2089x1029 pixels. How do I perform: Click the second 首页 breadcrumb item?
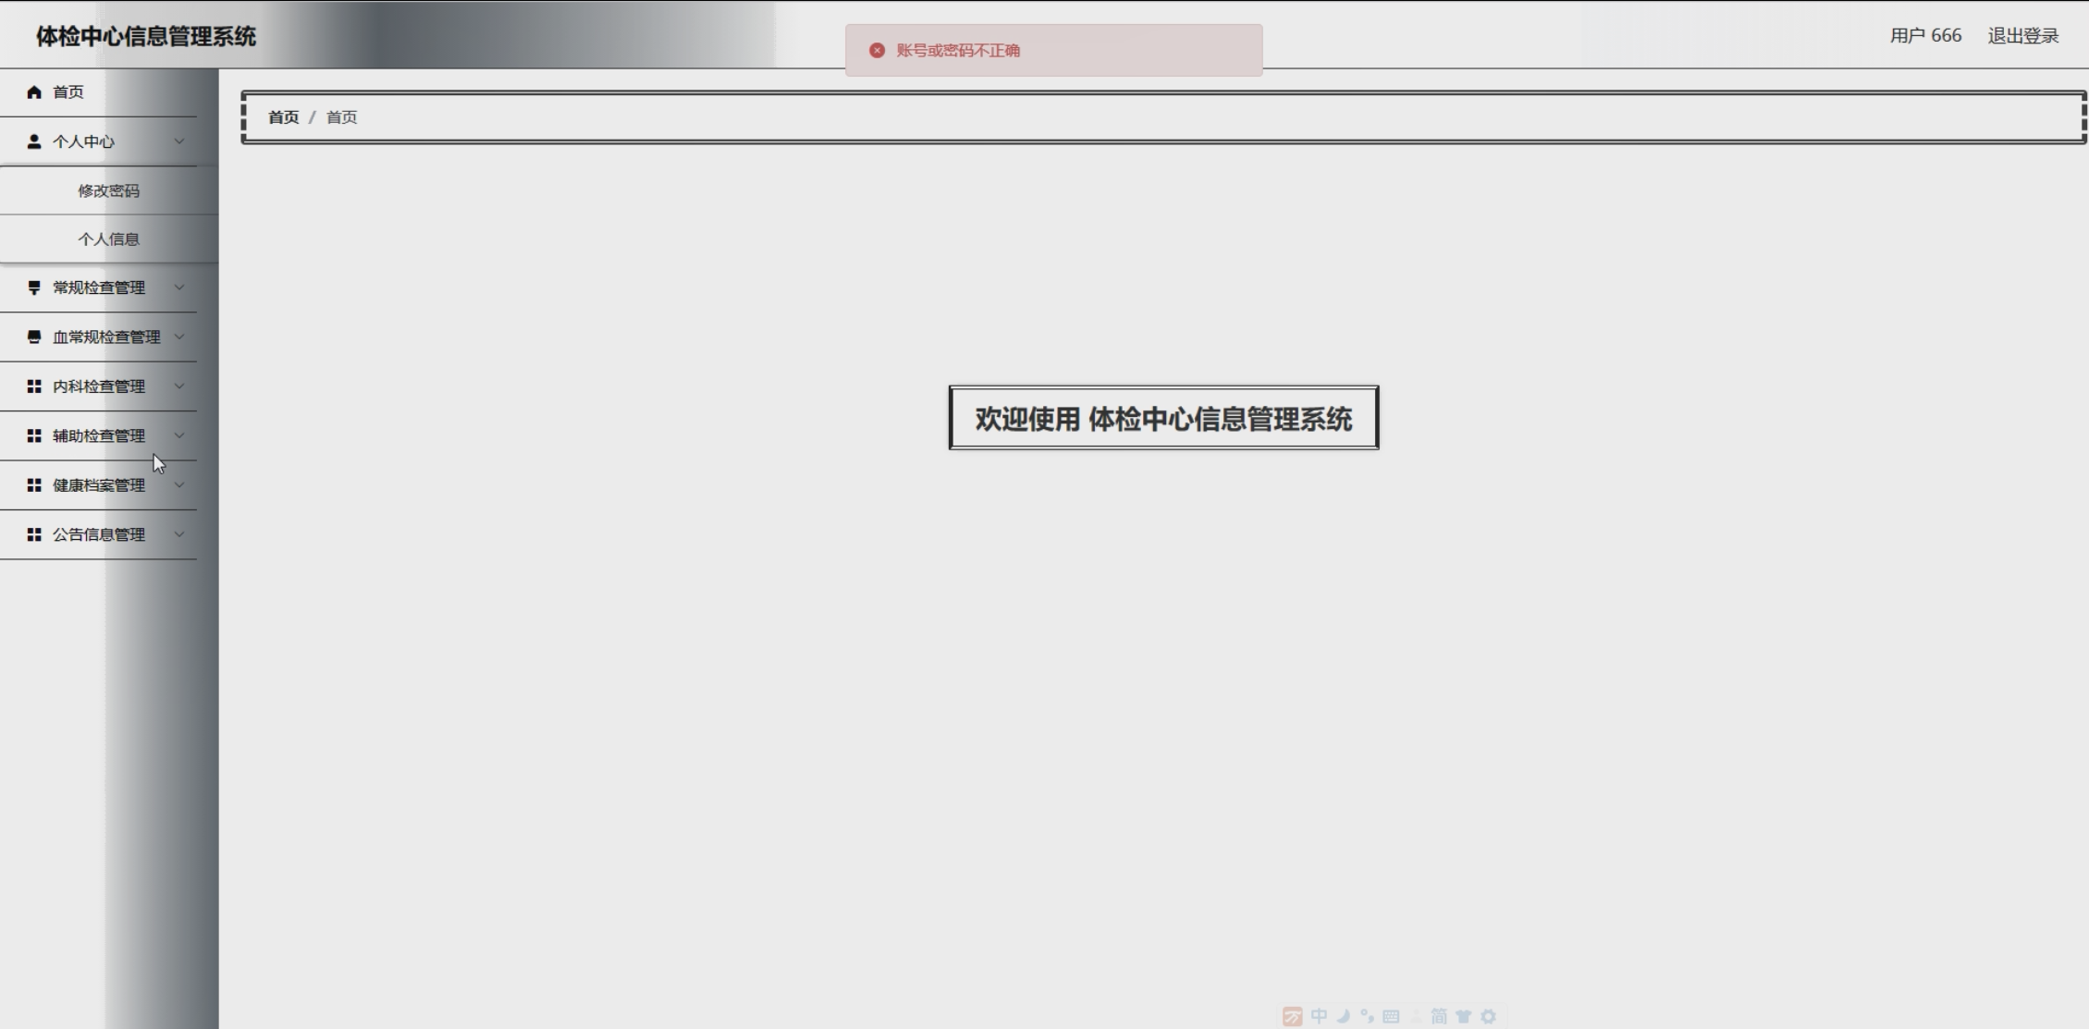(341, 117)
